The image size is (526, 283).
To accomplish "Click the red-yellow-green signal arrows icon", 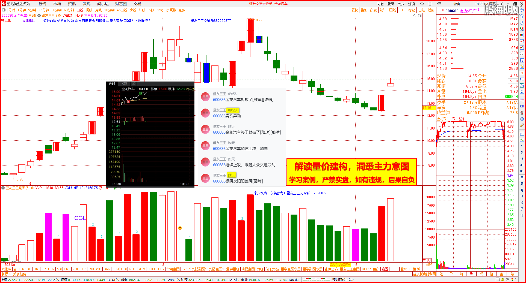I will pyautogui.click(x=512, y=279).
